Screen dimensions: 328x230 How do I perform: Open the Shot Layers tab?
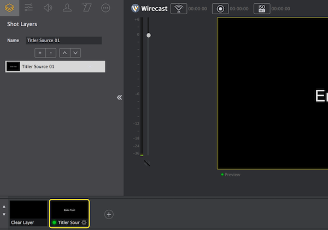pos(9,8)
